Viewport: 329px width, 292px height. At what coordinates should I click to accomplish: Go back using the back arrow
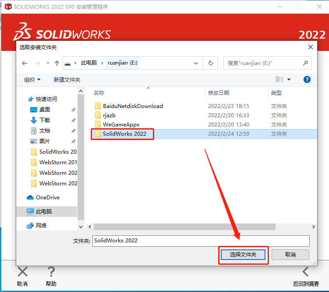coord(25,63)
